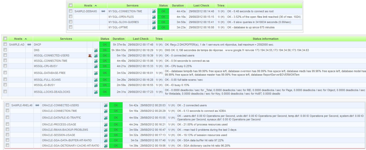Toggle Hosts sort arrow in the SAMPLE-AD table
Screen dimensions: 366x150
pyautogui.click(x=26, y=39)
